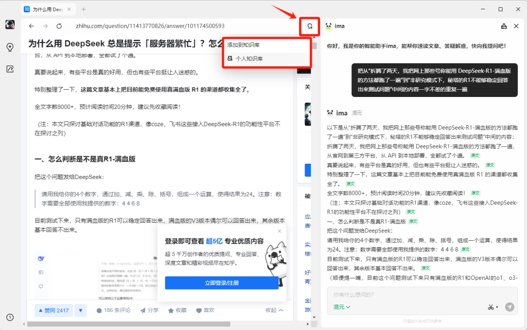Click the 原文 tag after 不在探讨之列

(x=411, y=212)
